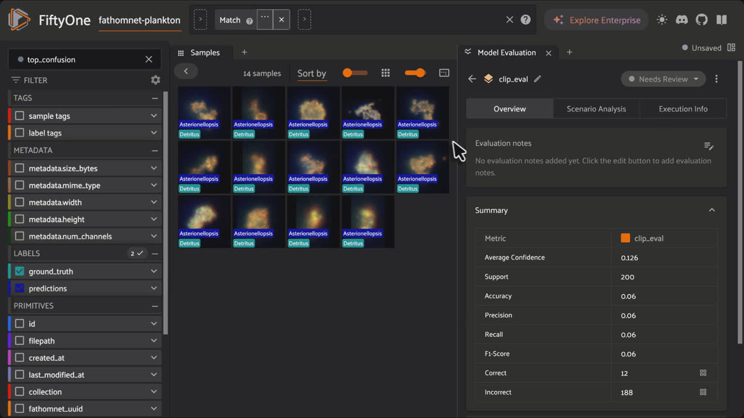Screen dimensions: 744x418
Task: Open the clip_eval more options menu
Action: [x=716, y=79]
